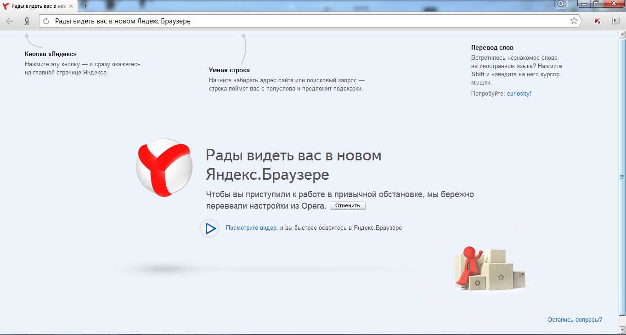Select the «Рады видеть вас в нов» tab
Screen dimensions: 626x335
click(38, 6)
